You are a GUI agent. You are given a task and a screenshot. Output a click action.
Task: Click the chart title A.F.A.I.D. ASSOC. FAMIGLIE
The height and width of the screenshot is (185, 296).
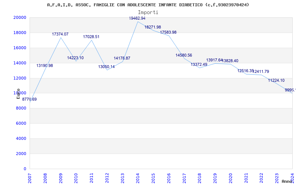[x=148, y=5]
